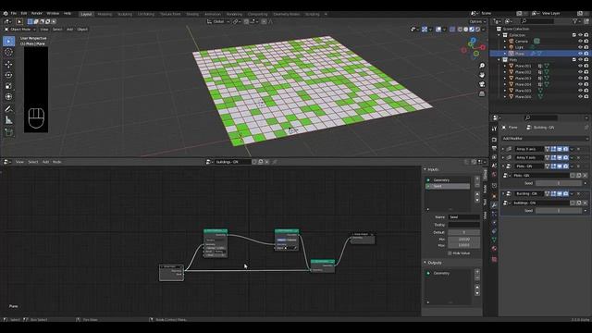This screenshot has height=333, width=592.
Task: Hide Plane.001 in the outliner
Action: pyautogui.click(x=580, y=66)
